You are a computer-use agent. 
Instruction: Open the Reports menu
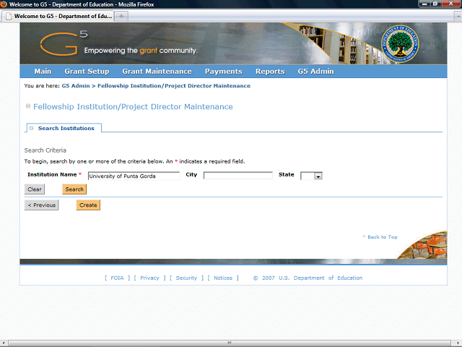[270, 72]
